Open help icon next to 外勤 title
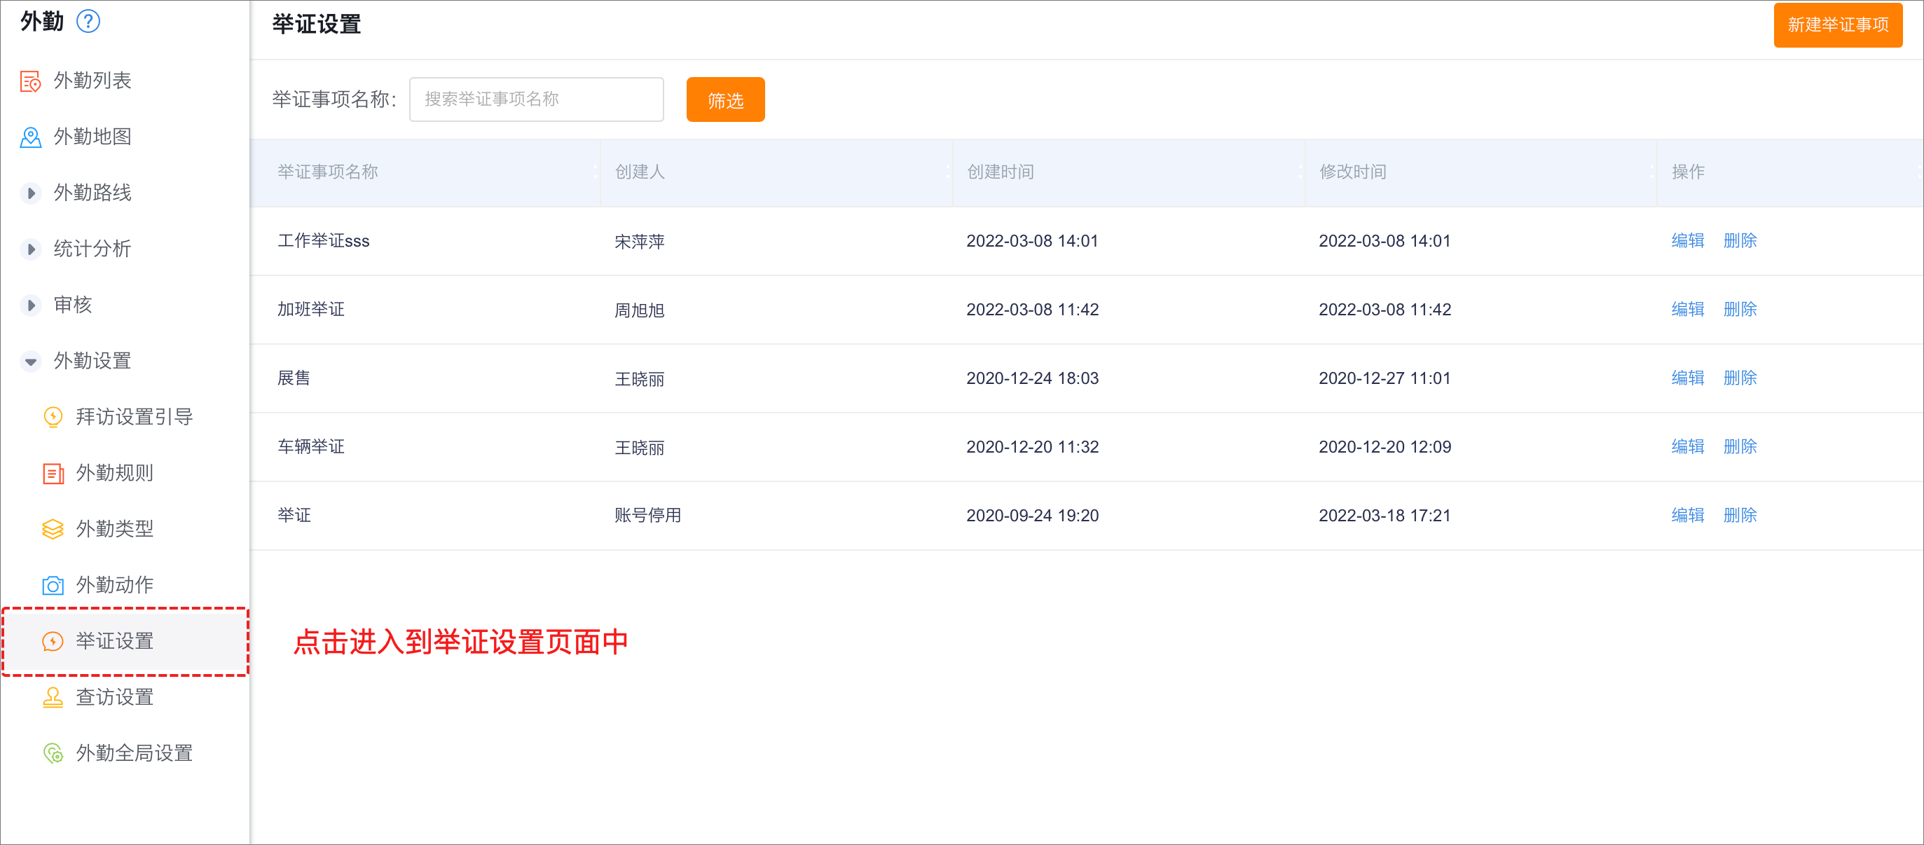 88,22
